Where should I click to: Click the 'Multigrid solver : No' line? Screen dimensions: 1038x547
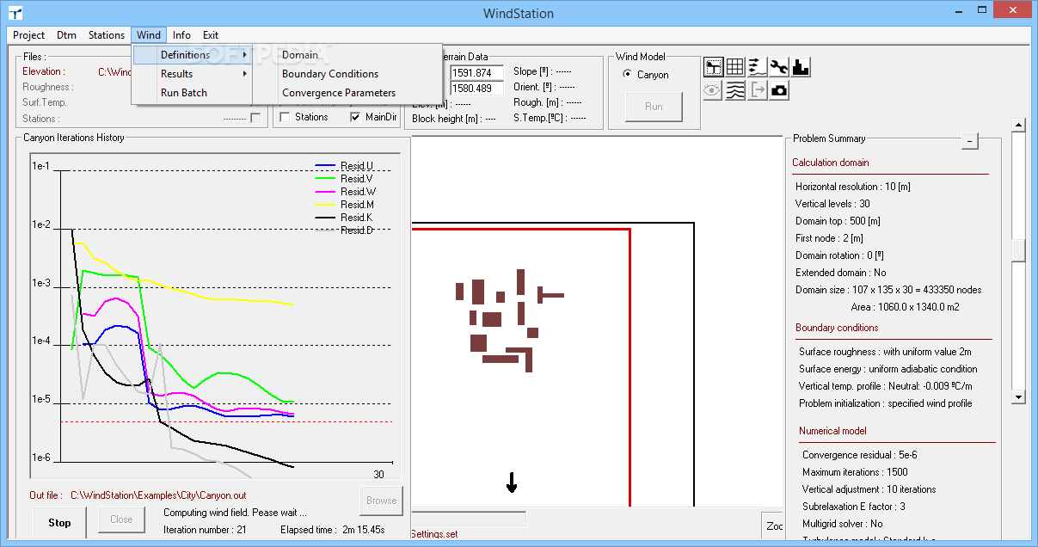coord(842,524)
